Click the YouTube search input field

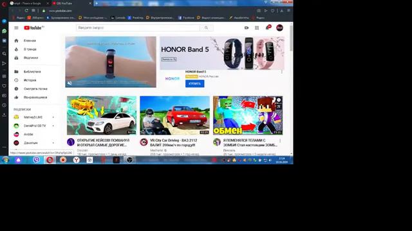(x=138, y=28)
